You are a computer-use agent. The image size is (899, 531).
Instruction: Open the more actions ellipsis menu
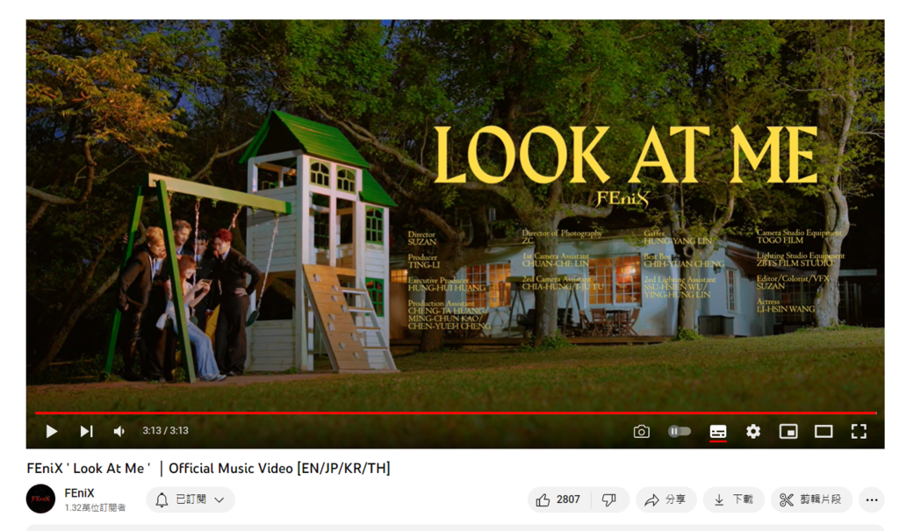pyautogui.click(x=872, y=500)
